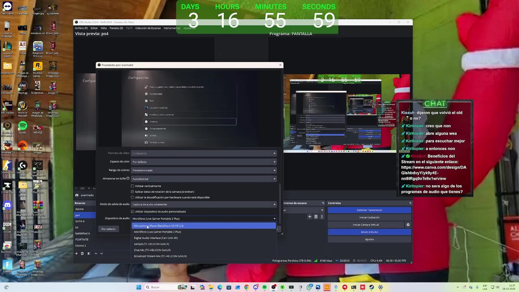
Task: Open Steam from the taskbar
Action: (371, 287)
